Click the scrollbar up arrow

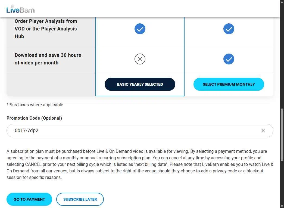pyautogui.click(x=282, y=2)
